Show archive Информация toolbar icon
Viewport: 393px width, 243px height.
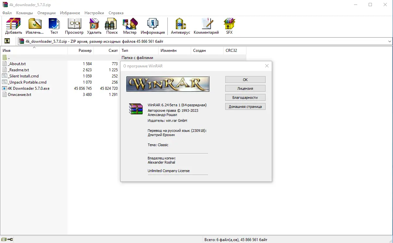click(x=153, y=26)
